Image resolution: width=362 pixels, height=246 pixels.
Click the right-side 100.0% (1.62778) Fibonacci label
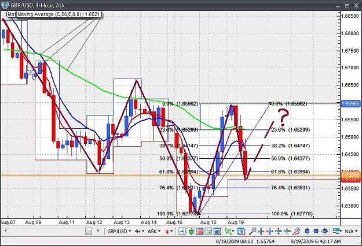pos(292,214)
